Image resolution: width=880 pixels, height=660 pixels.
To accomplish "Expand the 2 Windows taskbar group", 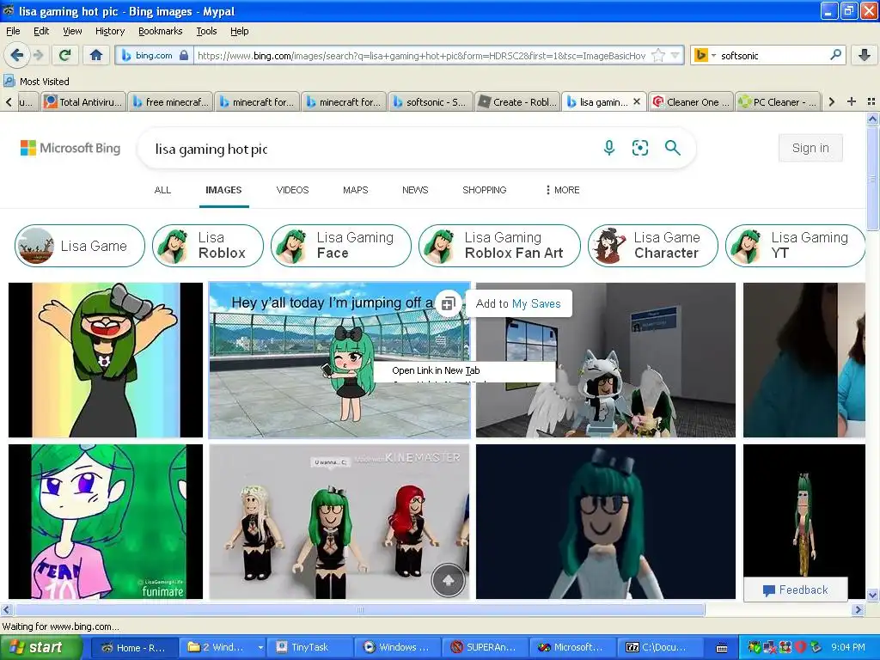I will click(x=223, y=647).
